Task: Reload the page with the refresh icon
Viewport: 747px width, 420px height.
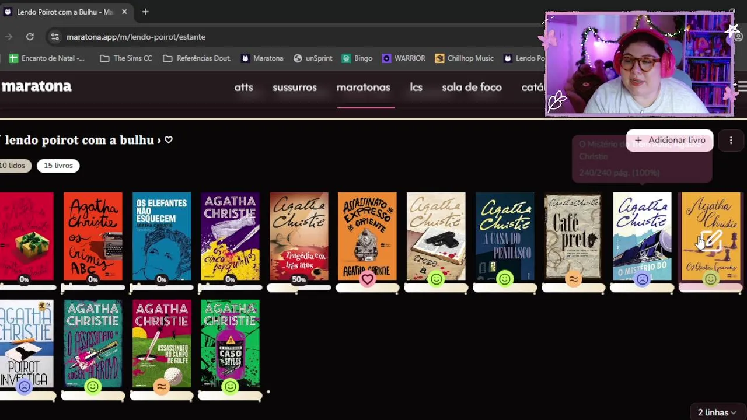Action: [x=30, y=37]
